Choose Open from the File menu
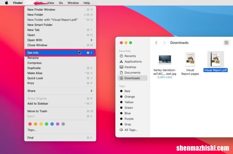The image size is (233, 154). [x=60, y=35]
